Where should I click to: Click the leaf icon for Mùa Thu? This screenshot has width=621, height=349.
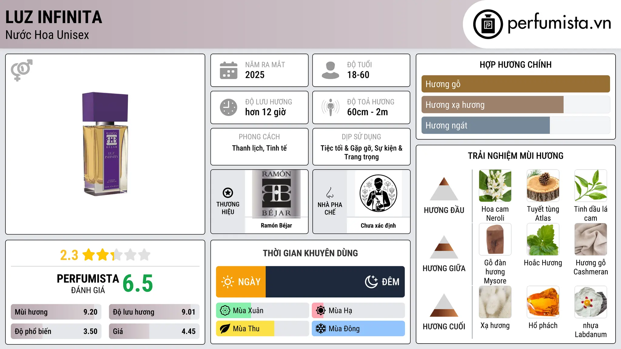225,329
